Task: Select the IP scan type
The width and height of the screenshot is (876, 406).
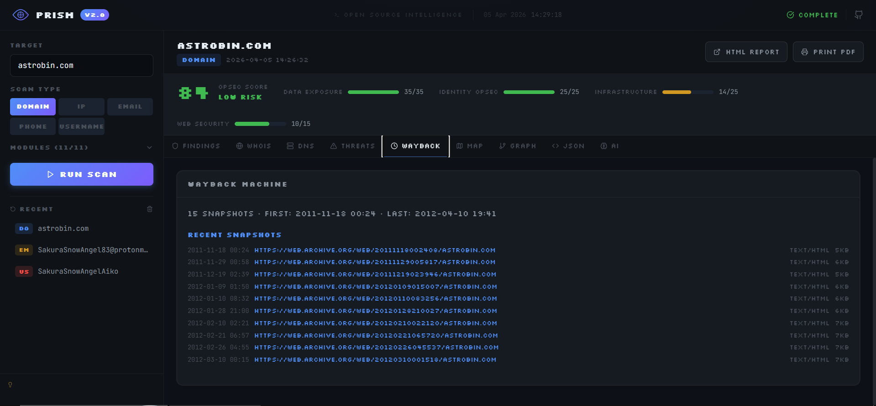Action: [x=81, y=107]
